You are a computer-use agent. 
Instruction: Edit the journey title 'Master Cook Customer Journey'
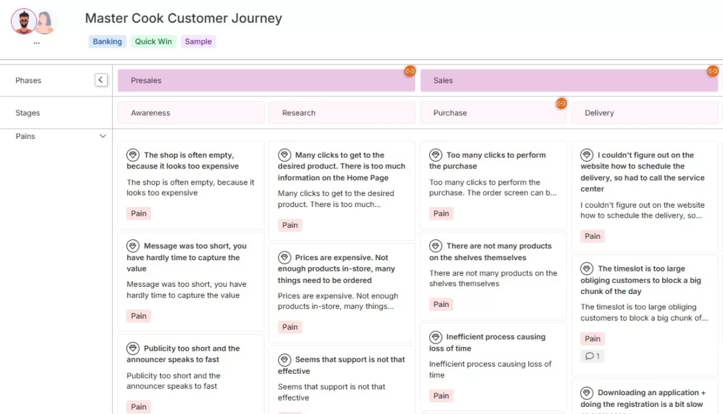(x=184, y=18)
